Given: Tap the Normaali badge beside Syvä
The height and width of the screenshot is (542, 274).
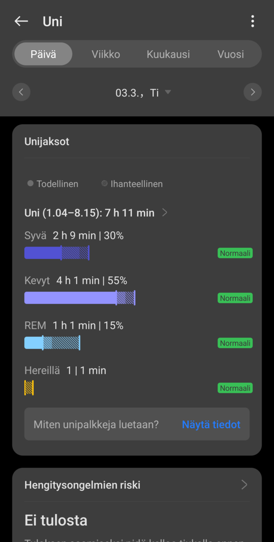Looking at the screenshot, I should [235, 253].
